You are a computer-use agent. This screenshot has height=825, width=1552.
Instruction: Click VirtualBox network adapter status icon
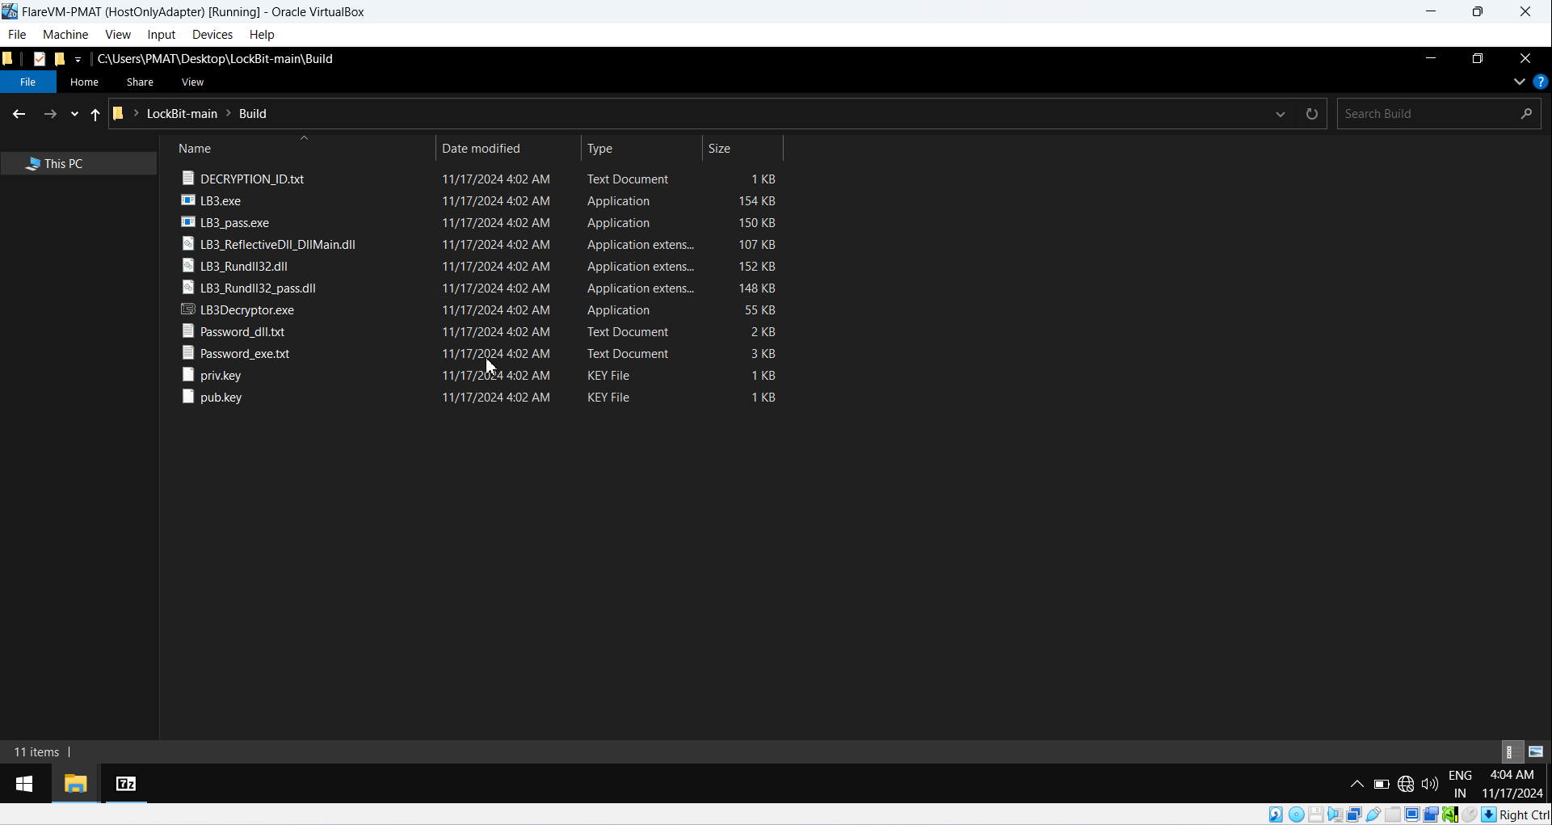click(x=1354, y=814)
